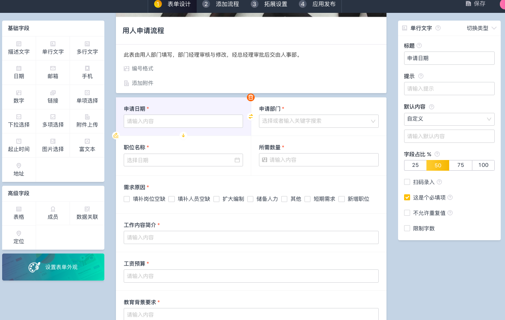Open 设置表单外观 appearance settings
Viewport: 505px width, 320px height.
[x=53, y=267]
